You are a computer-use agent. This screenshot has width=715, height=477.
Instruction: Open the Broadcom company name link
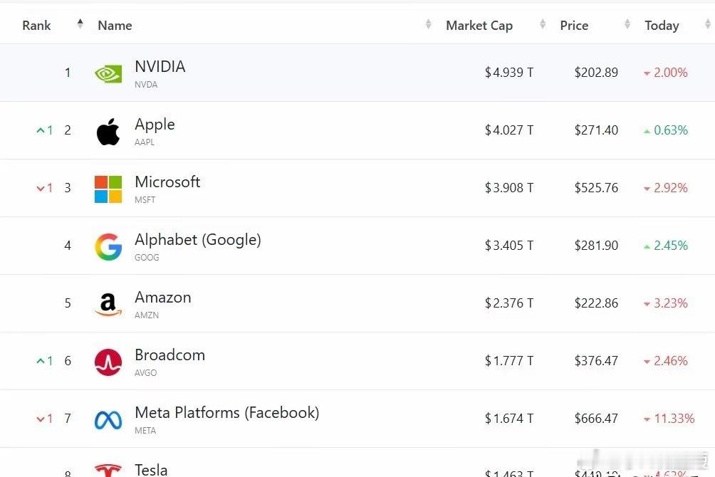(169, 355)
